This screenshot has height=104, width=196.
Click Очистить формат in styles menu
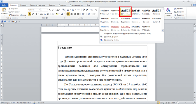point(111,37)
